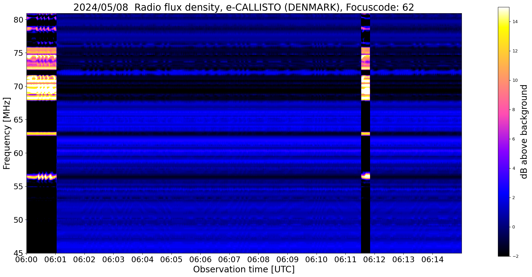The height and width of the screenshot is (277, 532).
Task: Click the 70 MHz frequency tick label
Action: (x=18, y=86)
